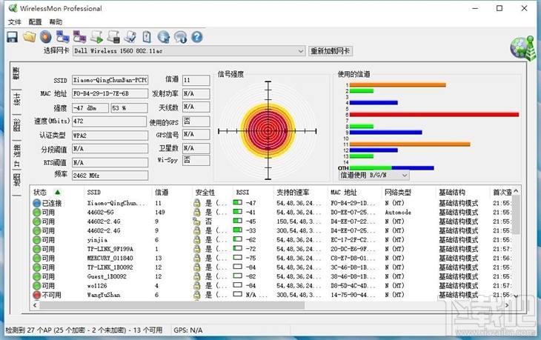Viewport: 541px width, 340px height.
Task: Click the stop logging scroll icon
Action: pos(113,37)
